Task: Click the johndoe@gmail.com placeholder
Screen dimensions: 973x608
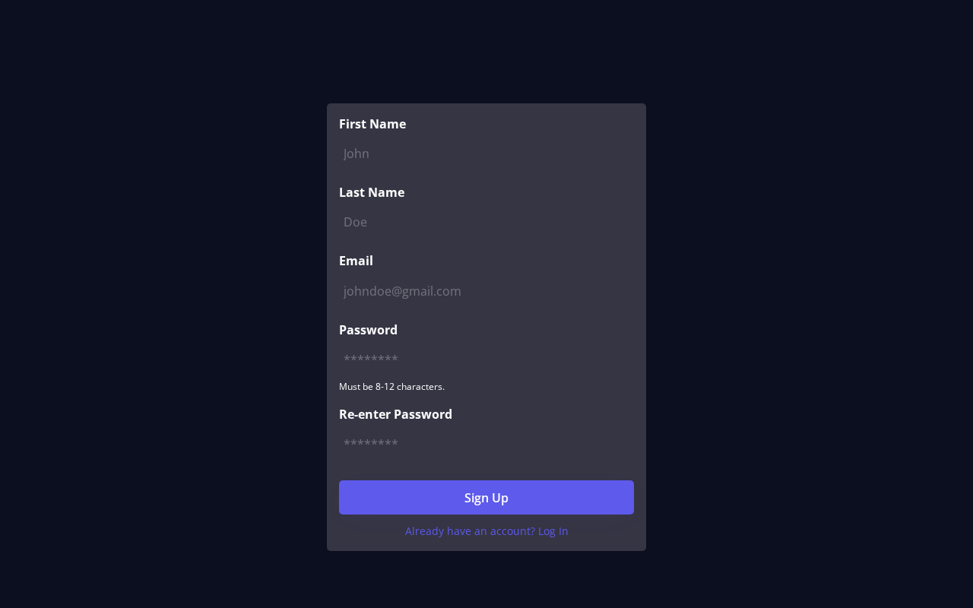Action: (402, 291)
